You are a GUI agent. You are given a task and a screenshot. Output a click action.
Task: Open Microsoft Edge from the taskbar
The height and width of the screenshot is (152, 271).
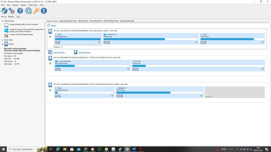(x=58, y=149)
